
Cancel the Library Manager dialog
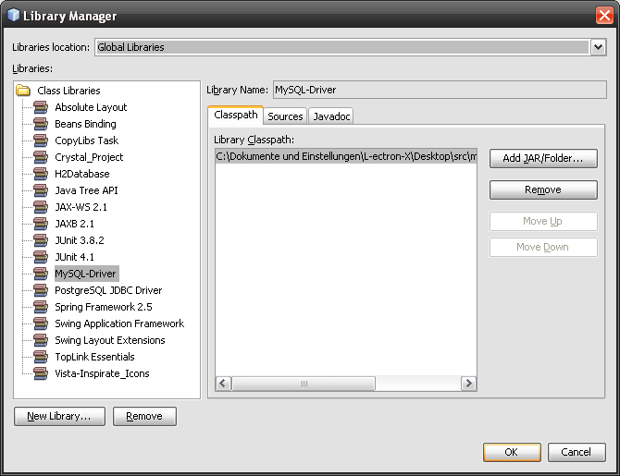coord(577,452)
